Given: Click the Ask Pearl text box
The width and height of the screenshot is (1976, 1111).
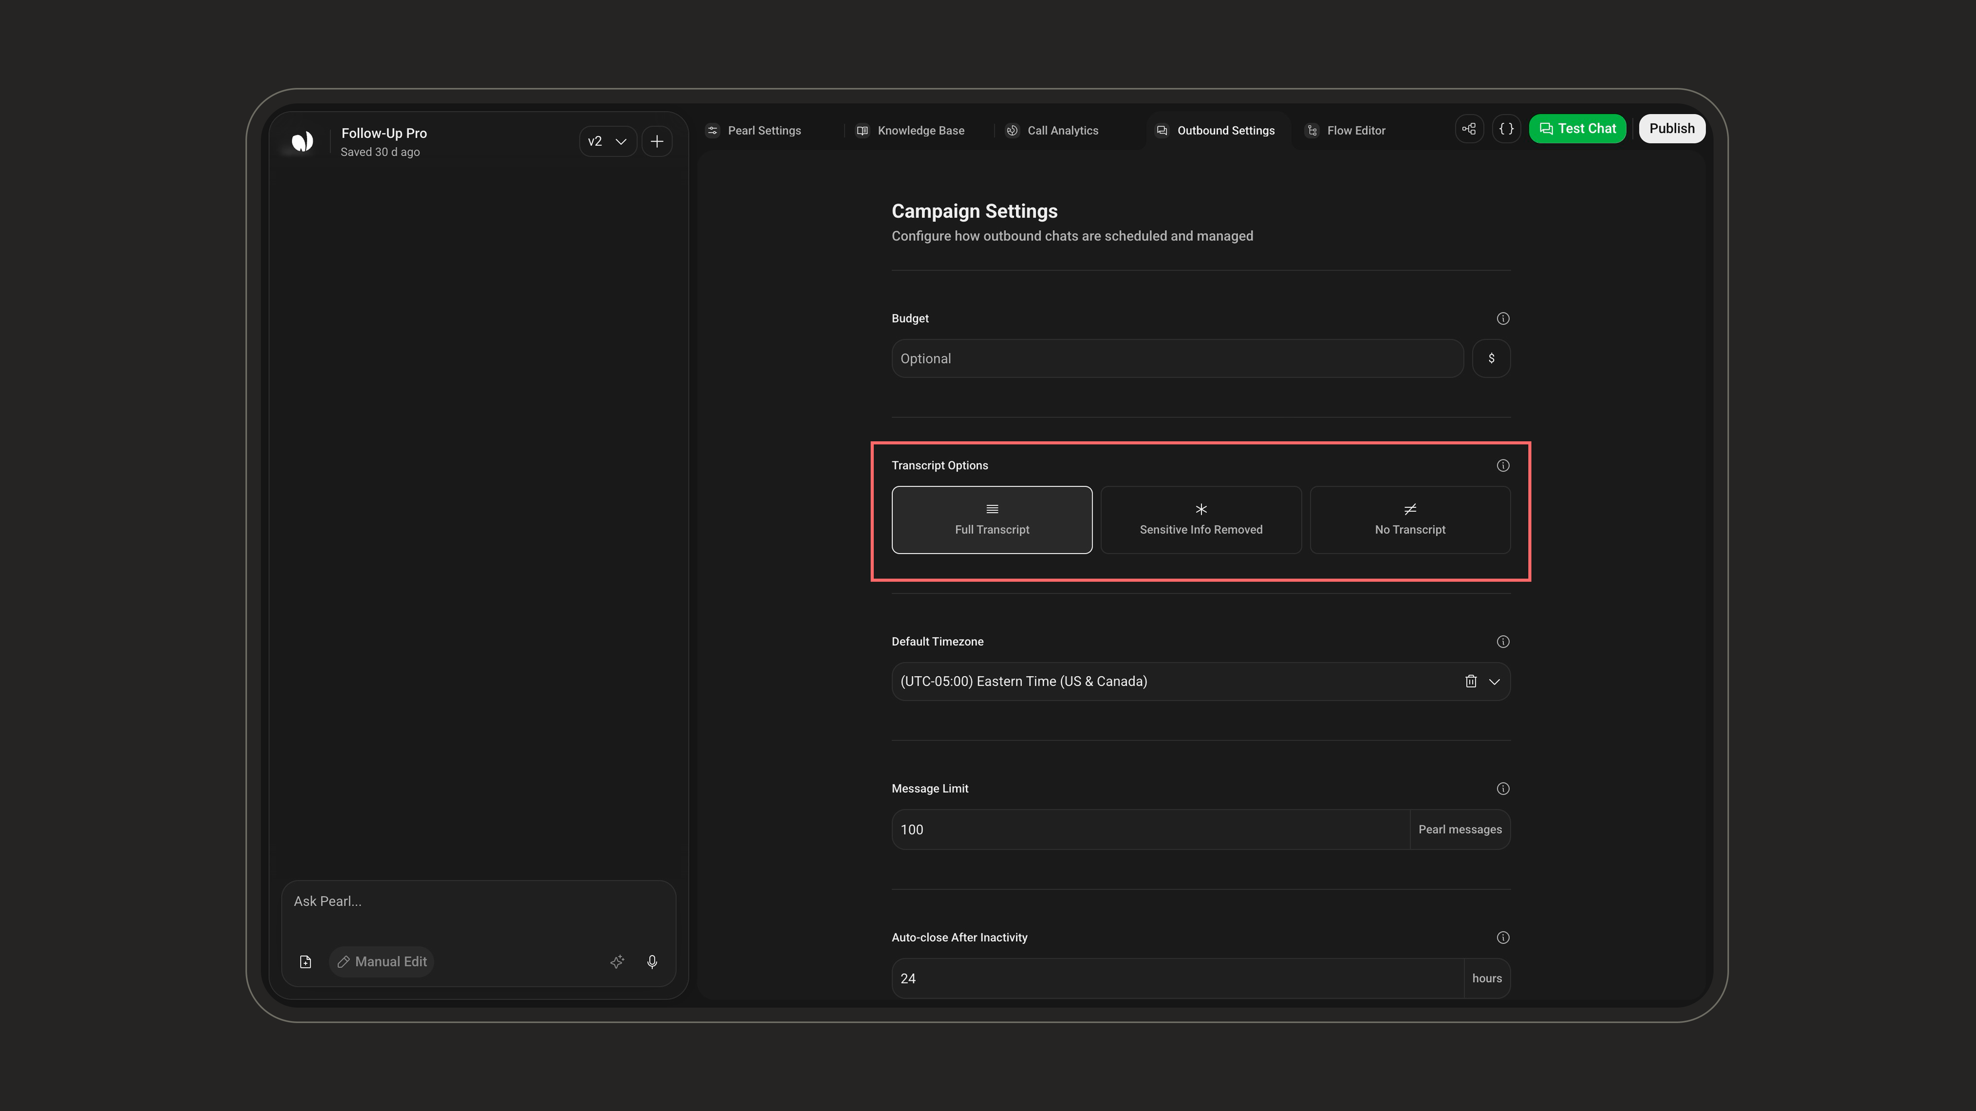Looking at the screenshot, I should [479, 902].
